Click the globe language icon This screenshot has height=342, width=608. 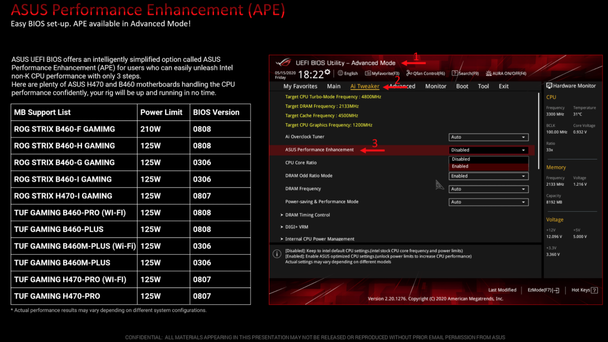pyautogui.click(x=340, y=73)
